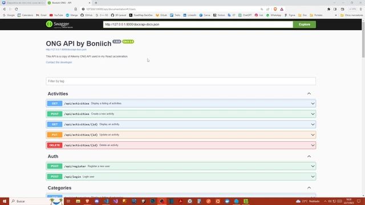Click the 'Register a new user' description

click(x=99, y=166)
